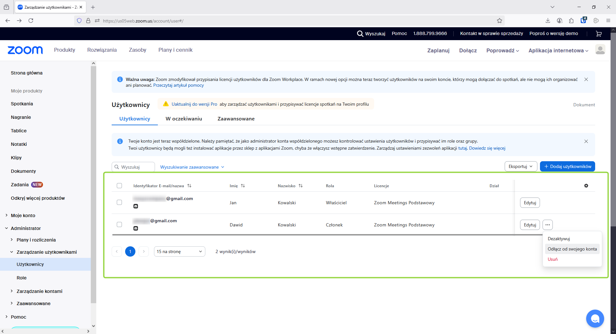Screen dimensions: 616x334
Task: Choose Odłącz od swojego konta
Action: coord(572,249)
